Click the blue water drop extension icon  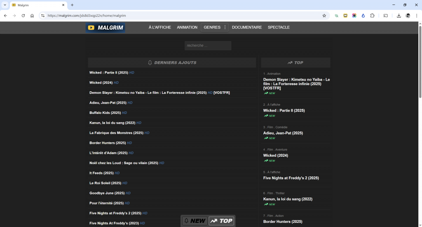[363, 16]
